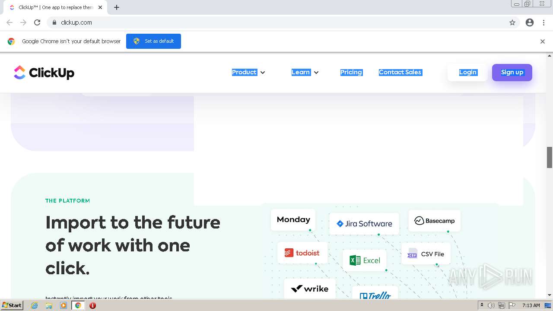Click the Monday import card

tap(293, 219)
